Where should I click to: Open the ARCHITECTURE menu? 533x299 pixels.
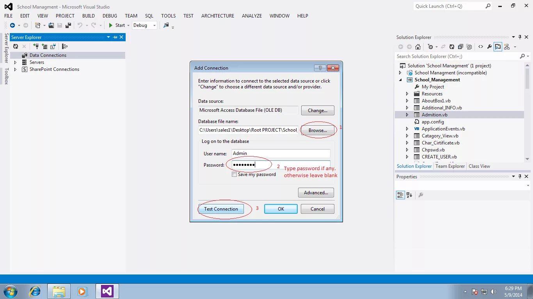218,16
